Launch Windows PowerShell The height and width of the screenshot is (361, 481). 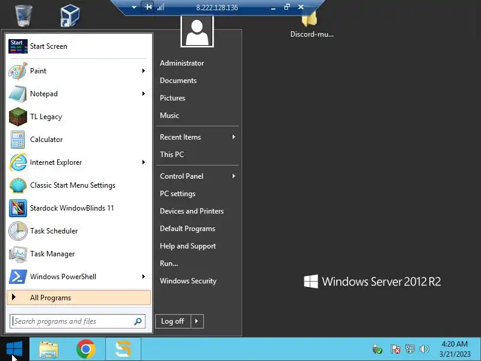pyautogui.click(x=78, y=277)
